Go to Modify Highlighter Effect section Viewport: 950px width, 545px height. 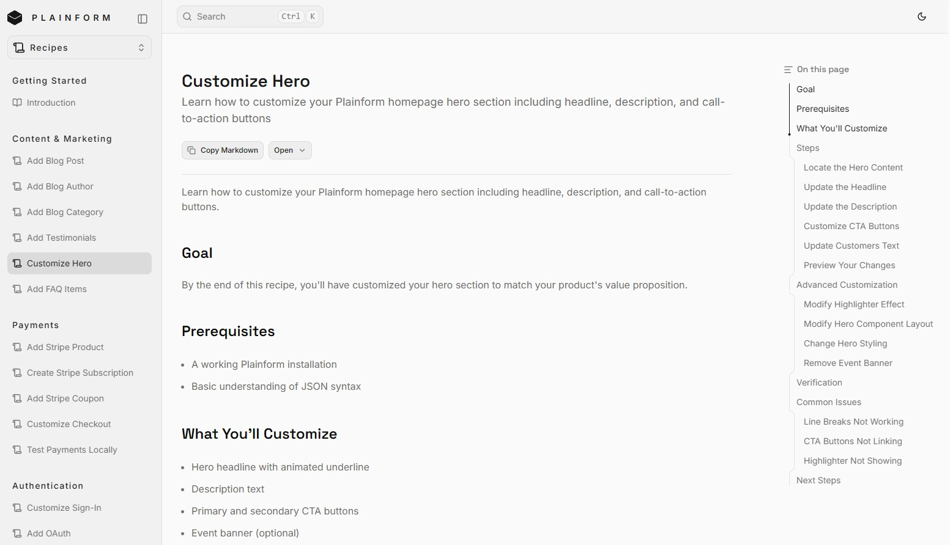point(854,304)
